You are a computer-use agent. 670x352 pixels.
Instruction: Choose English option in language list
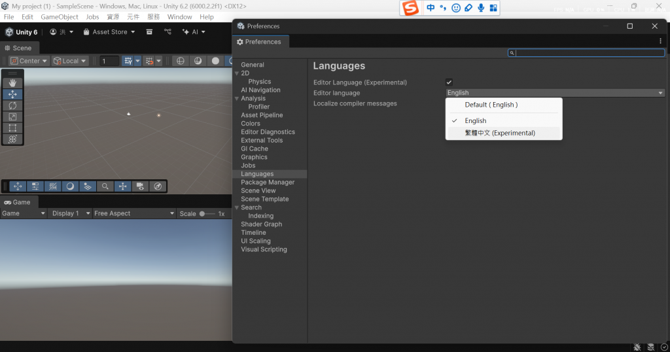[504, 120]
